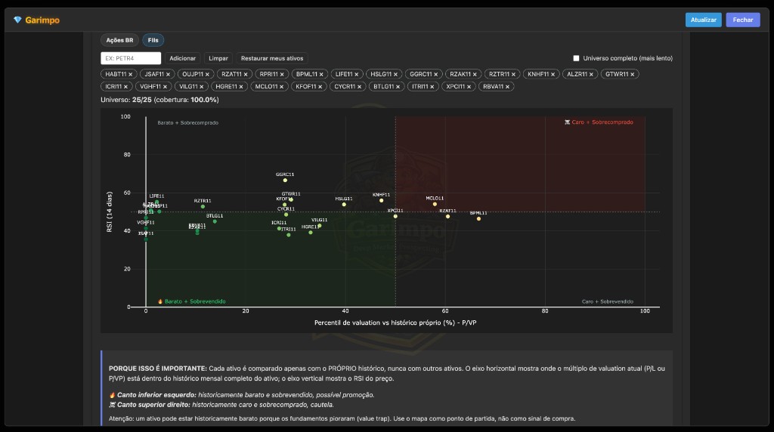This screenshot has height=432, width=774.
Task: Click the RZAT11 data point on chart
Action: coord(447,217)
